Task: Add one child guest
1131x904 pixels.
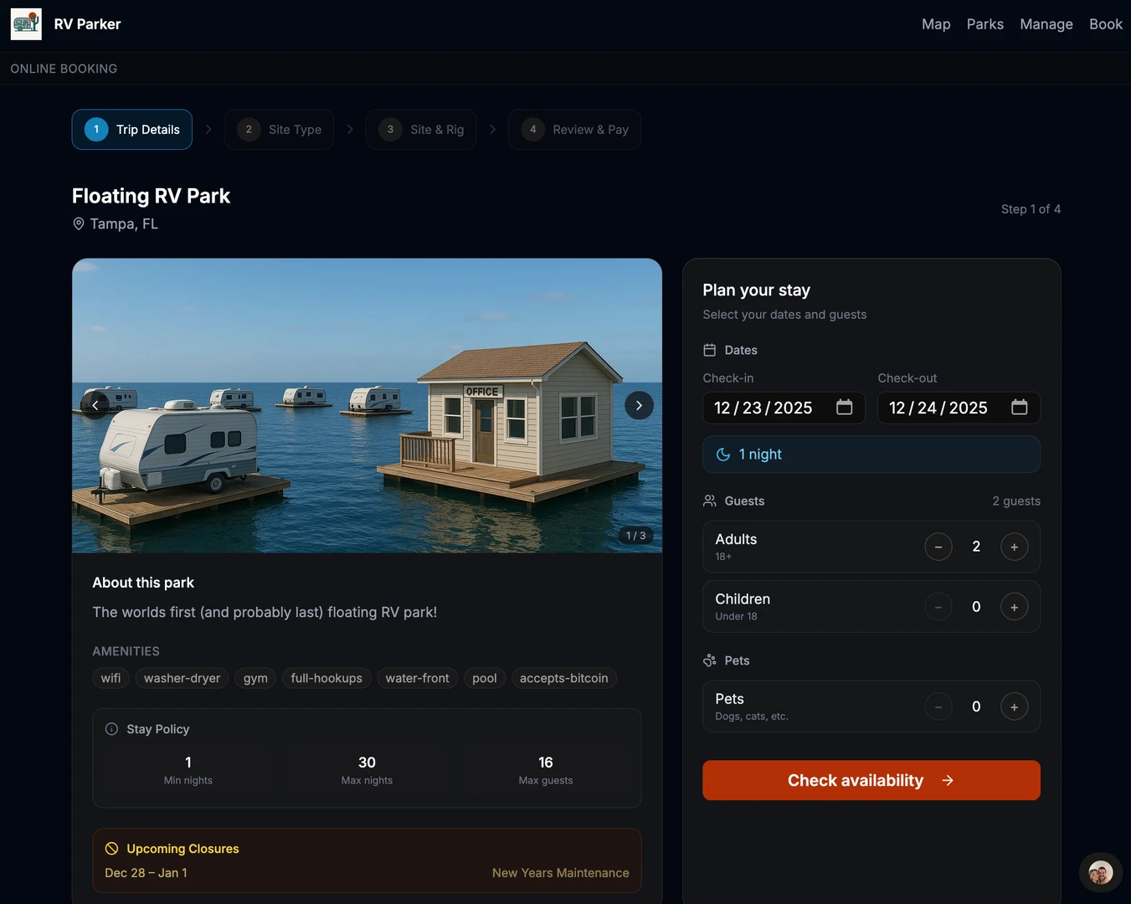Action: 1014,607
